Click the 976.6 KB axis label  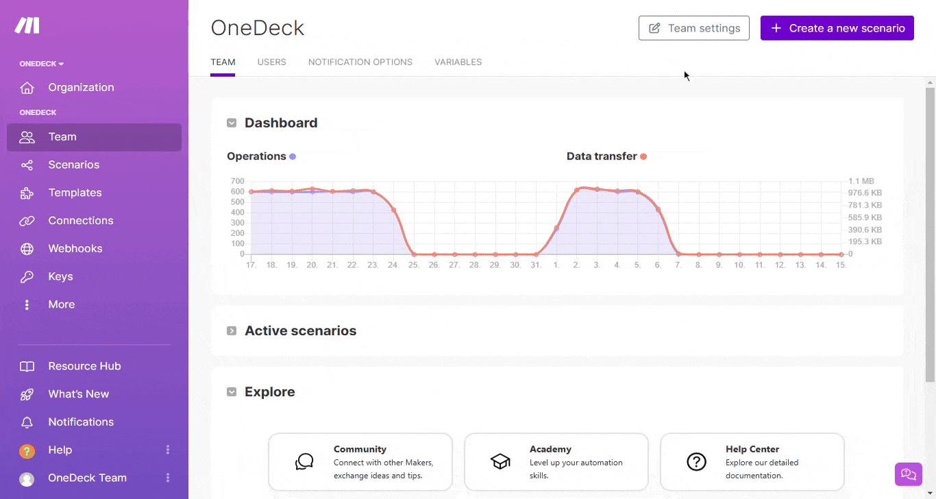[x=865, y=193]
